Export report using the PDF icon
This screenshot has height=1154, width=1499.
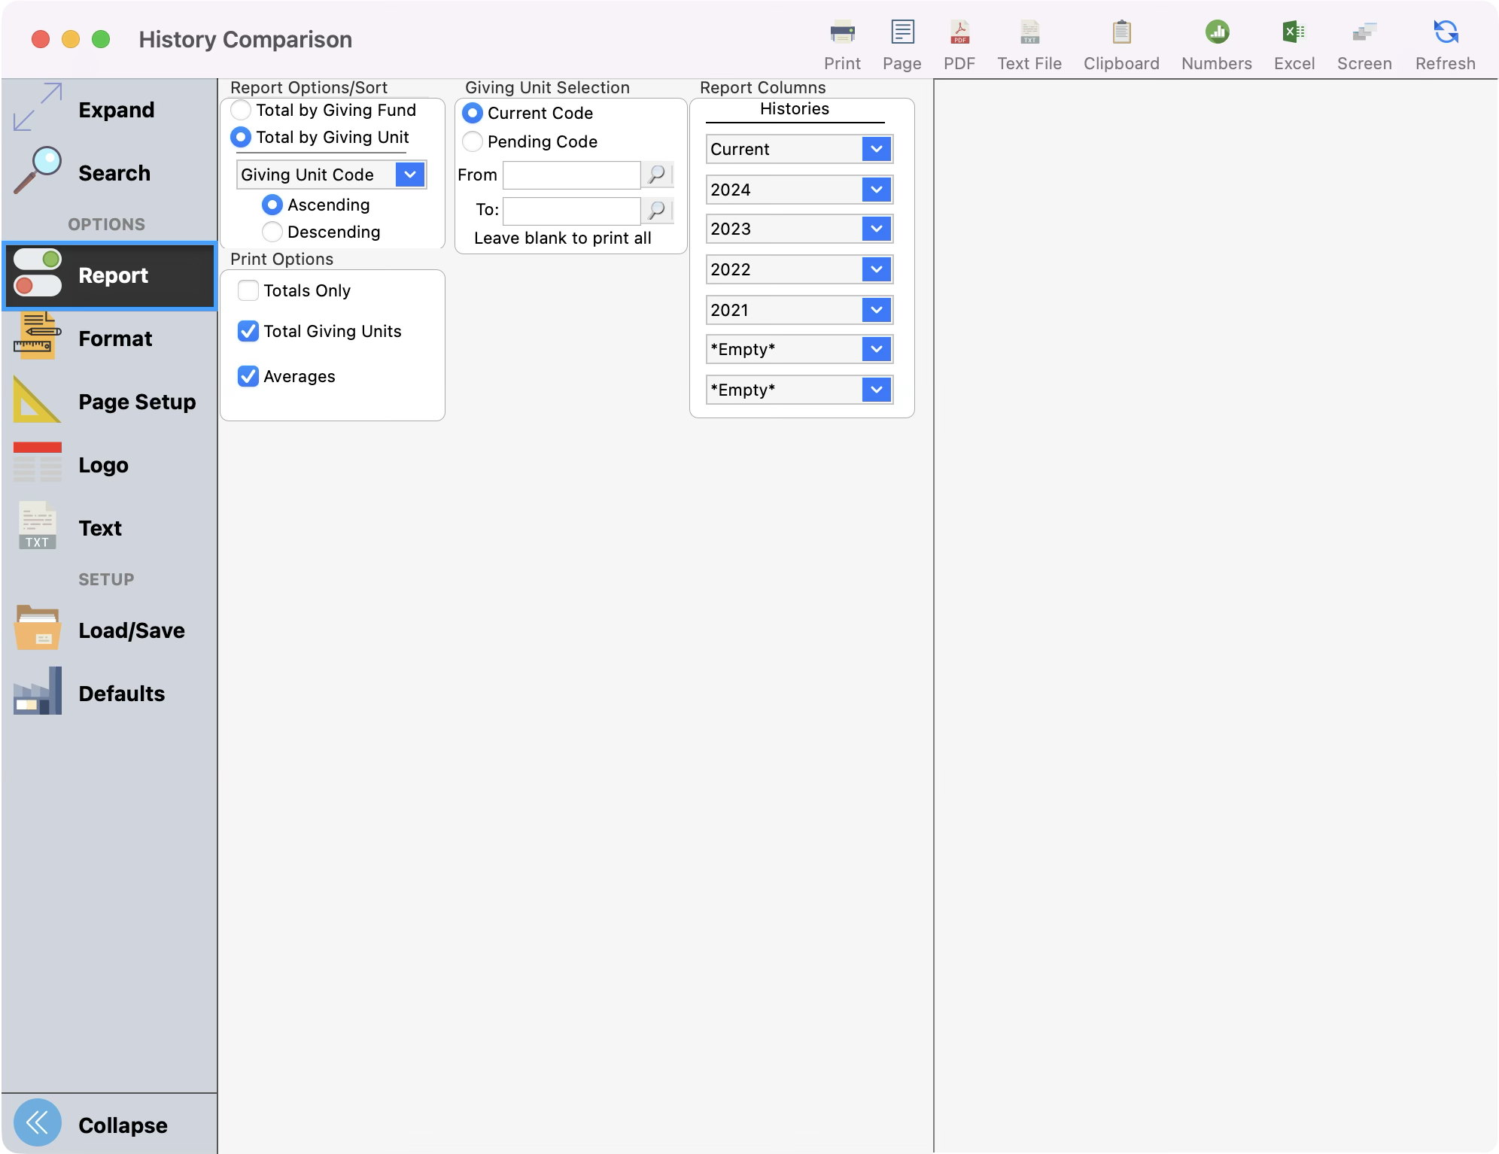(x=959, y=32)
